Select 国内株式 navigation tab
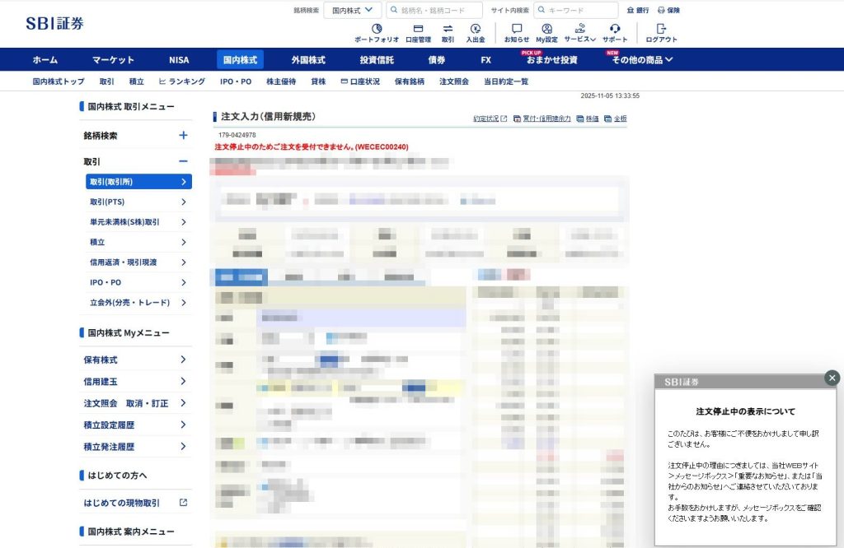Image resolution: width=844 pixels, height=548 pixels. tap(240, 60)
